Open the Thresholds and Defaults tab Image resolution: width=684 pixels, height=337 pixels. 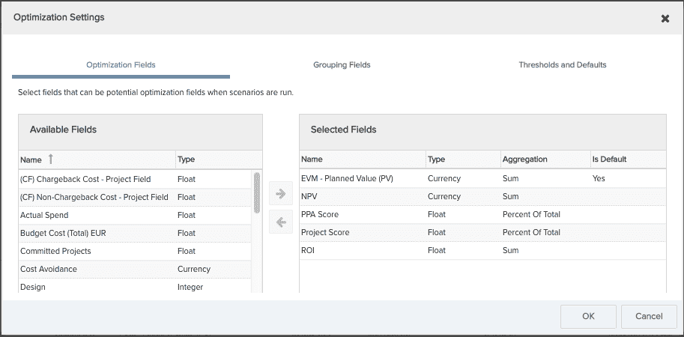click(563, 65)
